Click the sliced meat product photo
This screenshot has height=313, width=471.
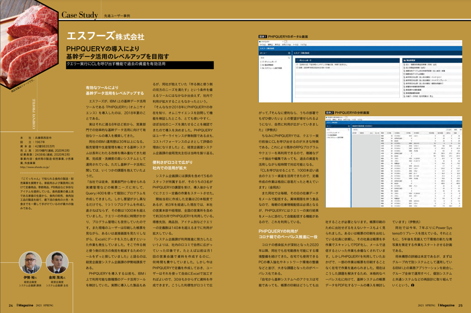pyautogui.click(x=28, y=45)
